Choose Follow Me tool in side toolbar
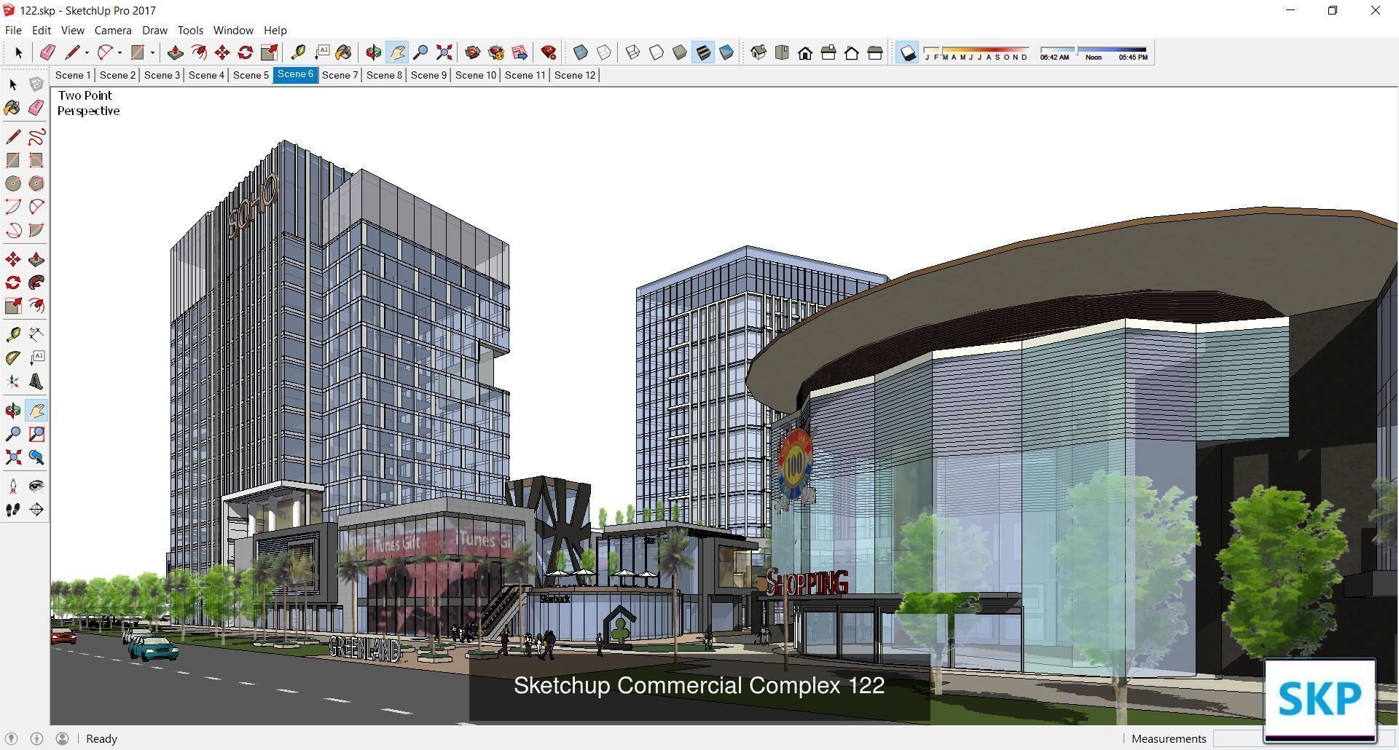Viewport: 1399px width, 750px height. tap(36, 283)
